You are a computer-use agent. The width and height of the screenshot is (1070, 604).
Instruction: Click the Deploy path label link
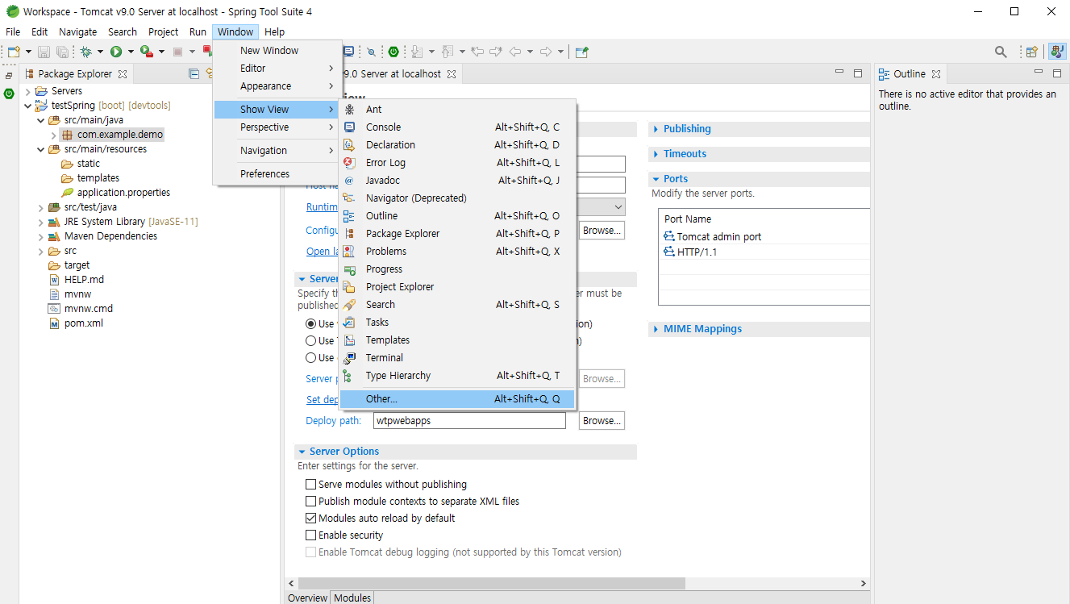click(333, 421)
